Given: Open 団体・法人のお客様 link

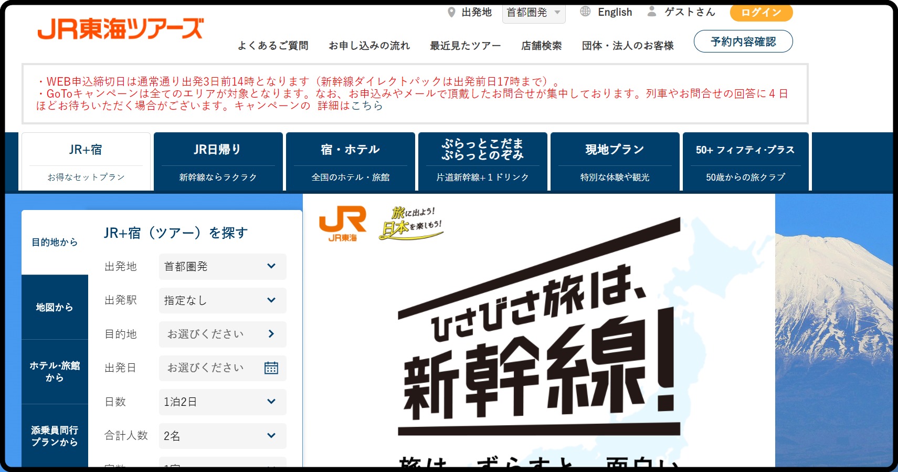Looking at the screenshot, I should (628, 46).
